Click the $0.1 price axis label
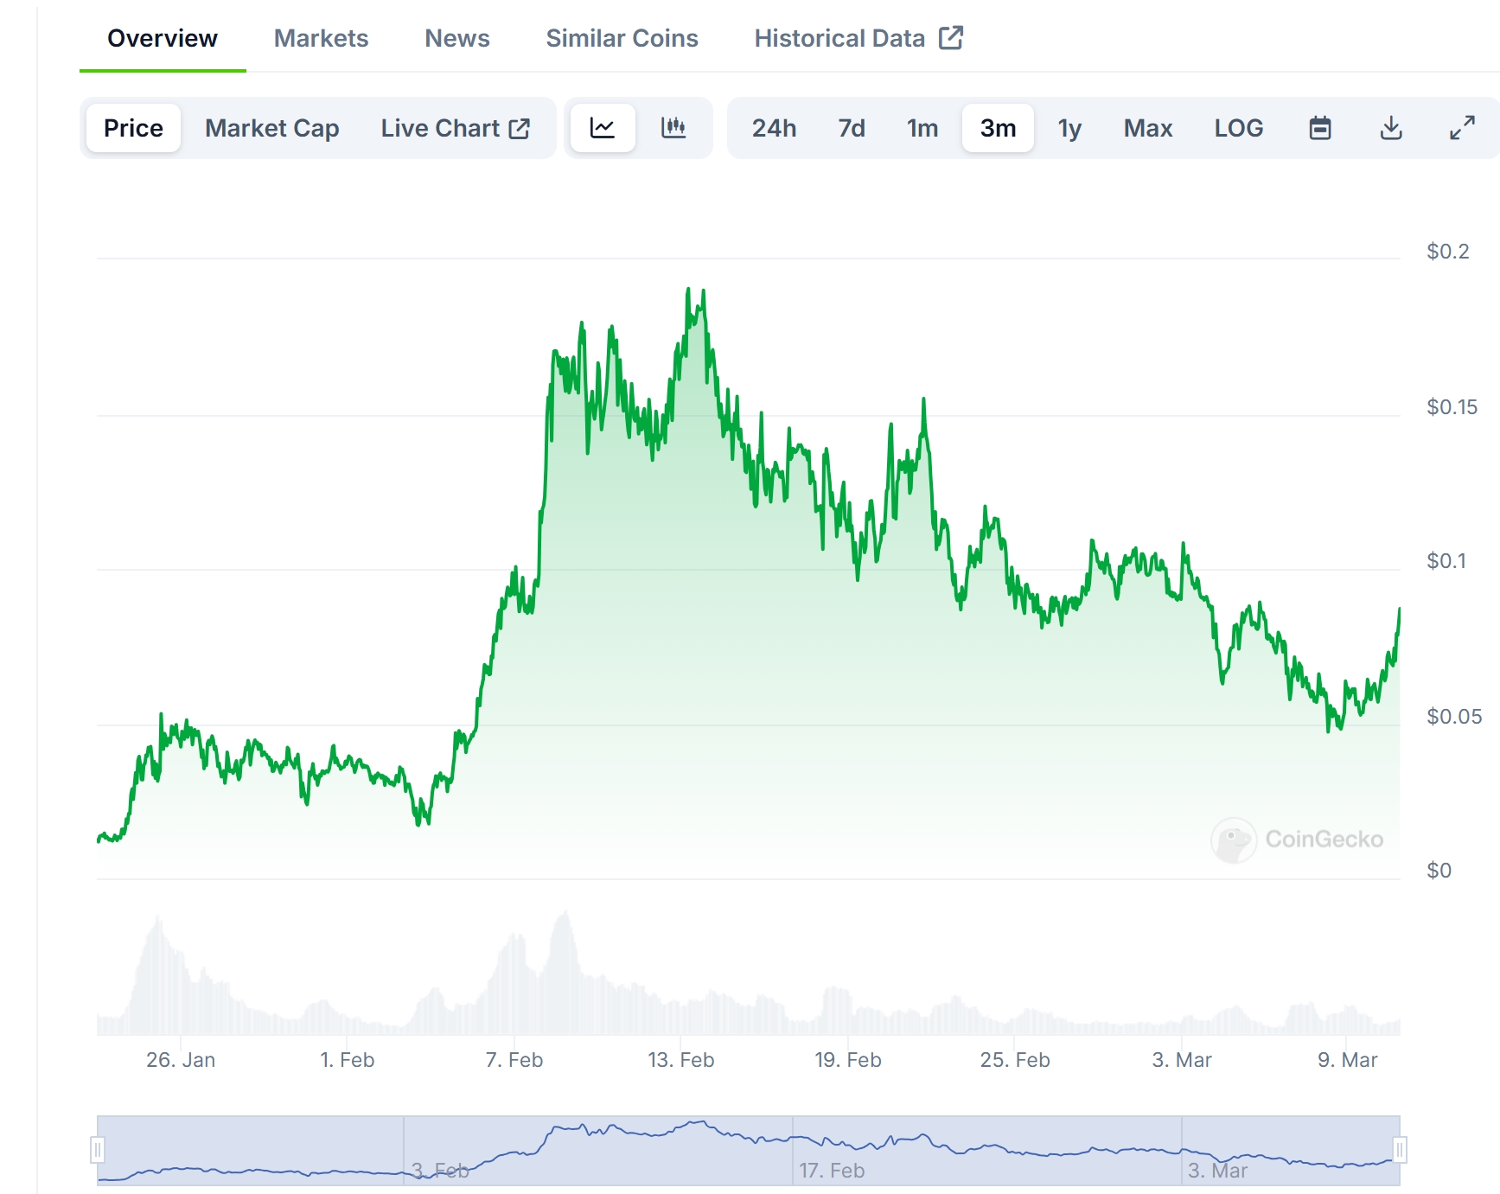Screen dimensions: 1500x1194 coord(1446,560)
